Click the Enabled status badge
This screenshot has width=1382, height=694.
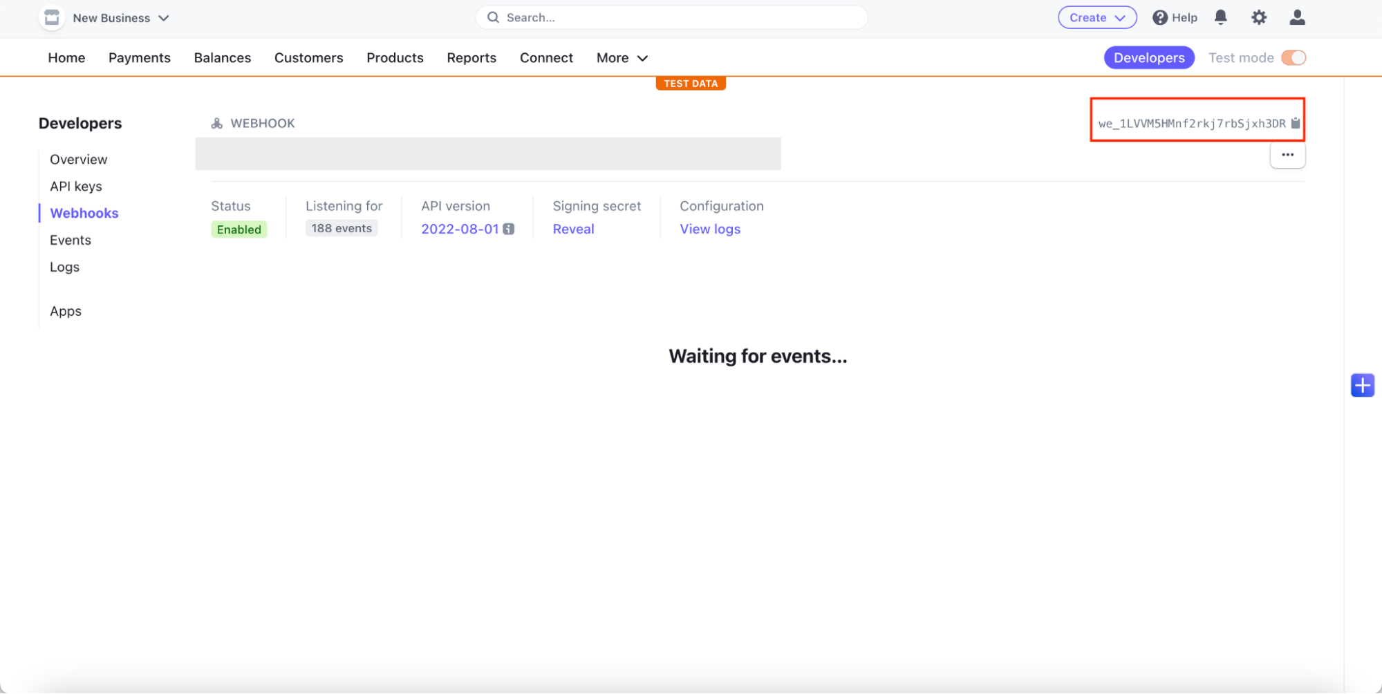[x=239, y=229]
